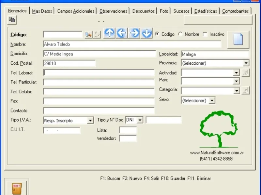Click the F1: Buscar shortcut hint text

pos(110,178)
